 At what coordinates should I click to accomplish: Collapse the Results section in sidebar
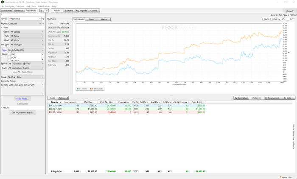[x=2, y=108]
